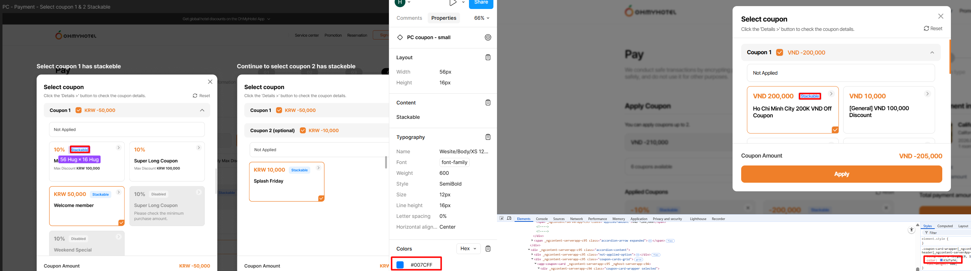Viewport: 971px width, 271px height.
Task: Toggle the Welcome member coupon selected checkmark
Action: tap(121, 223)
